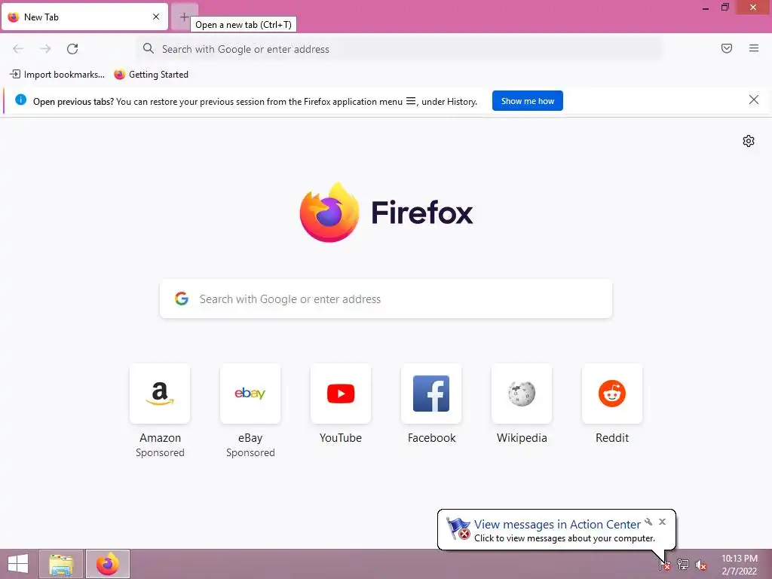This screenshot has height=579, width=772.
Task: Click wrench icon in Action Center balloon
Action: click(648, 522)
